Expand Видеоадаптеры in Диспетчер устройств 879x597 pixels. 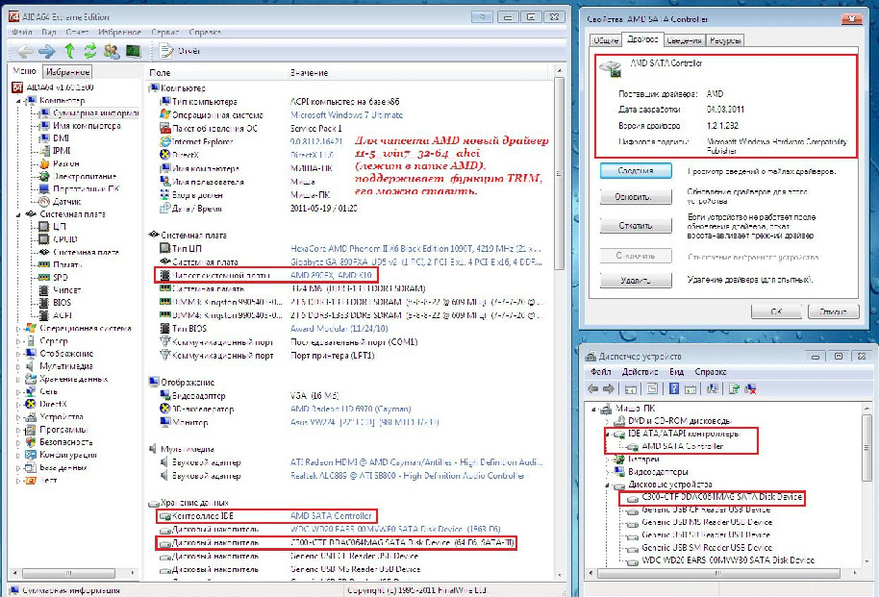pos(607,472)
